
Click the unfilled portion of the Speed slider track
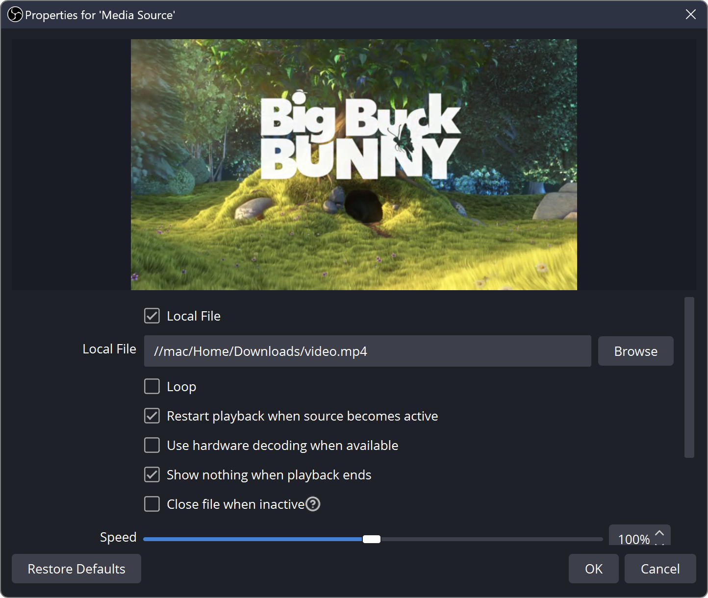coord(490,539)
